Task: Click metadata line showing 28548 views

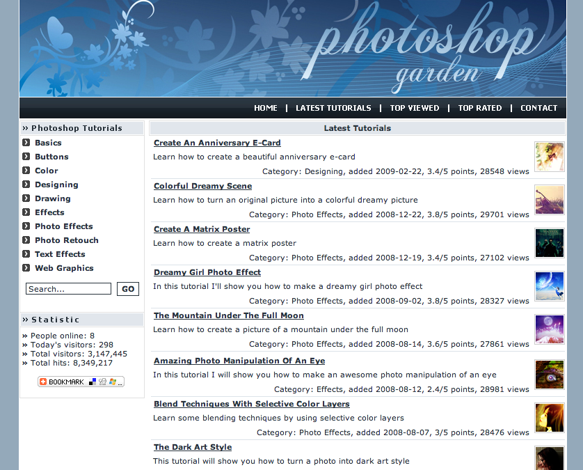Action: 396,171
